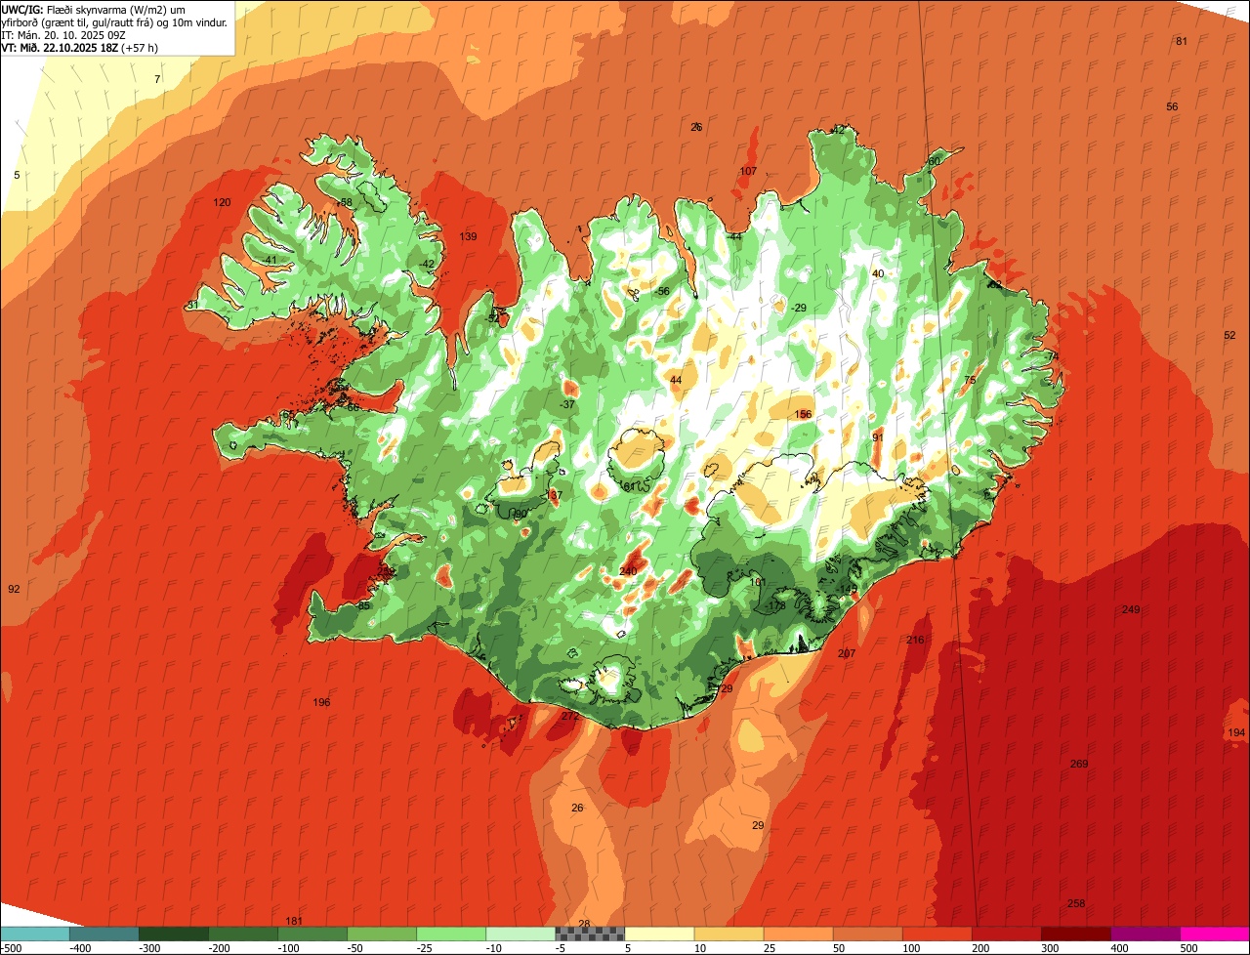The width and height of the screenshot is (1250, 955).
Task: Select the light orange 25 to 50 swatch
Action: tap(798, 934)
